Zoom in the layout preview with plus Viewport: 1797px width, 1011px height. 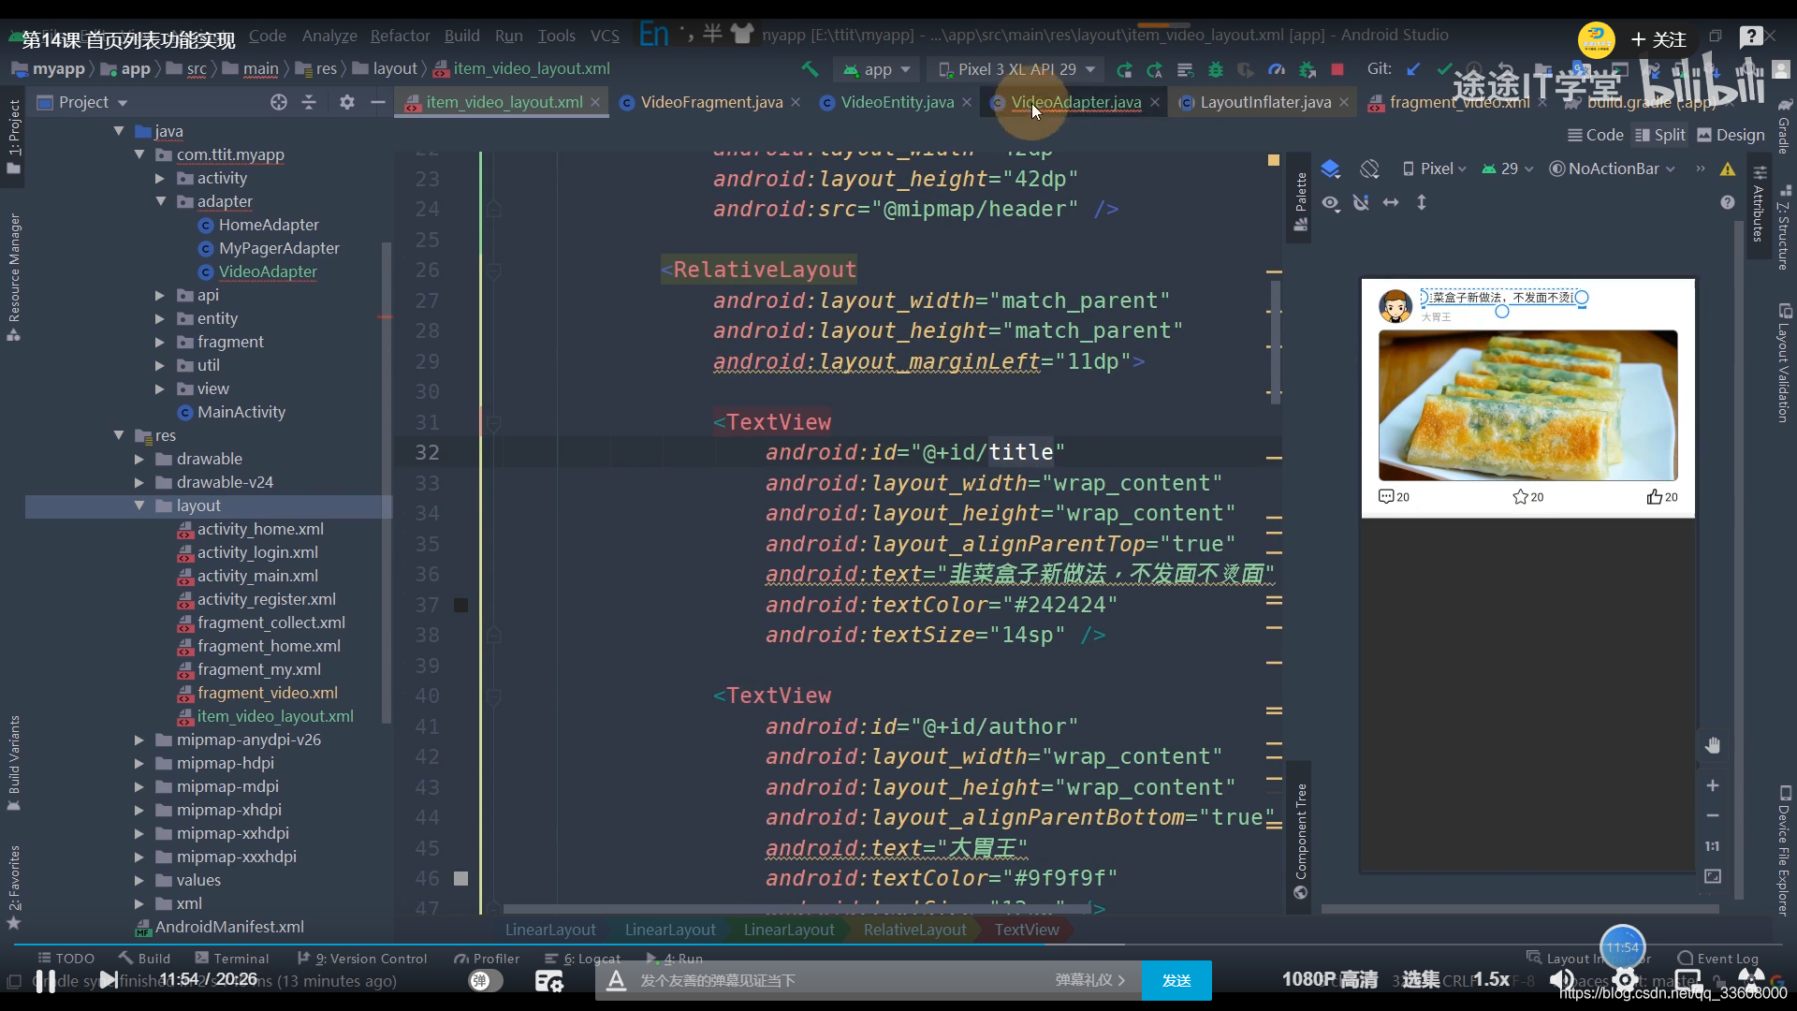pyautogui.click(x=1713, y=785)
